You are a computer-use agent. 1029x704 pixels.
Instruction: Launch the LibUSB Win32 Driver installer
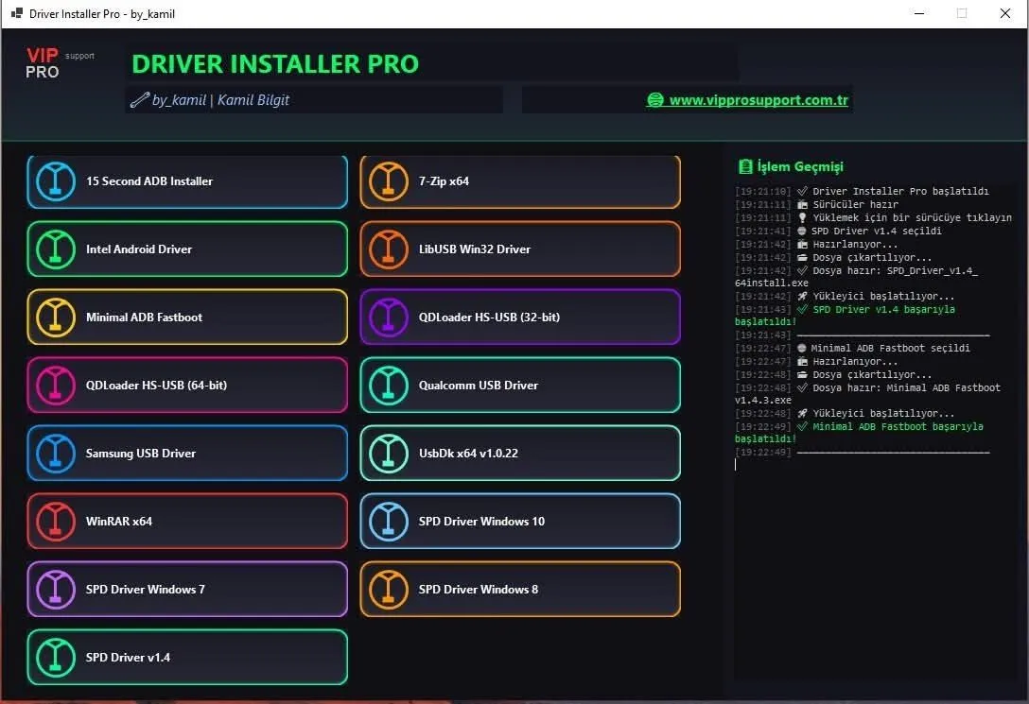coord(520,249)
